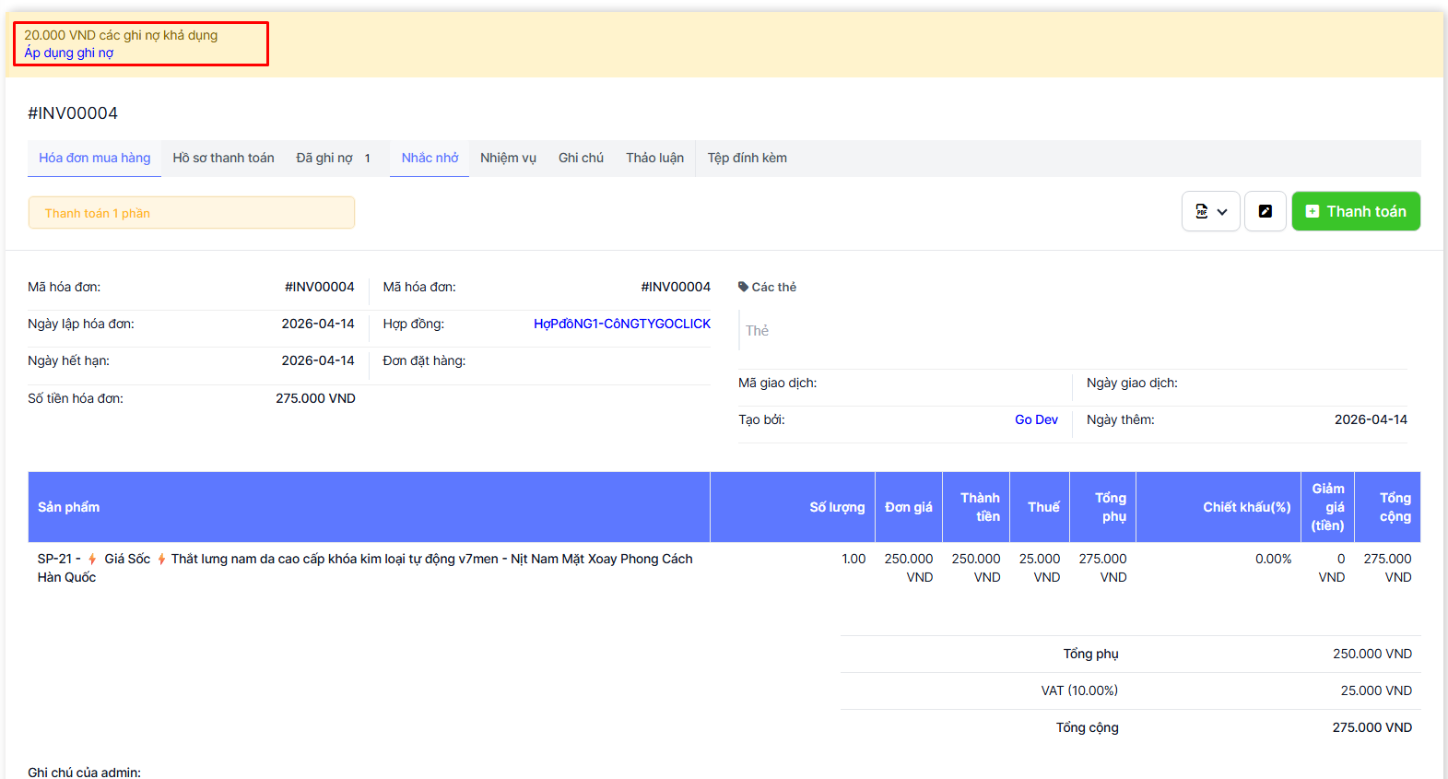Image resolution: width=1448 pixels, height=779 pixels.
Task: Open contract link HợPđồNG1-CôNGTYGOCLICK
Action: 622,324
